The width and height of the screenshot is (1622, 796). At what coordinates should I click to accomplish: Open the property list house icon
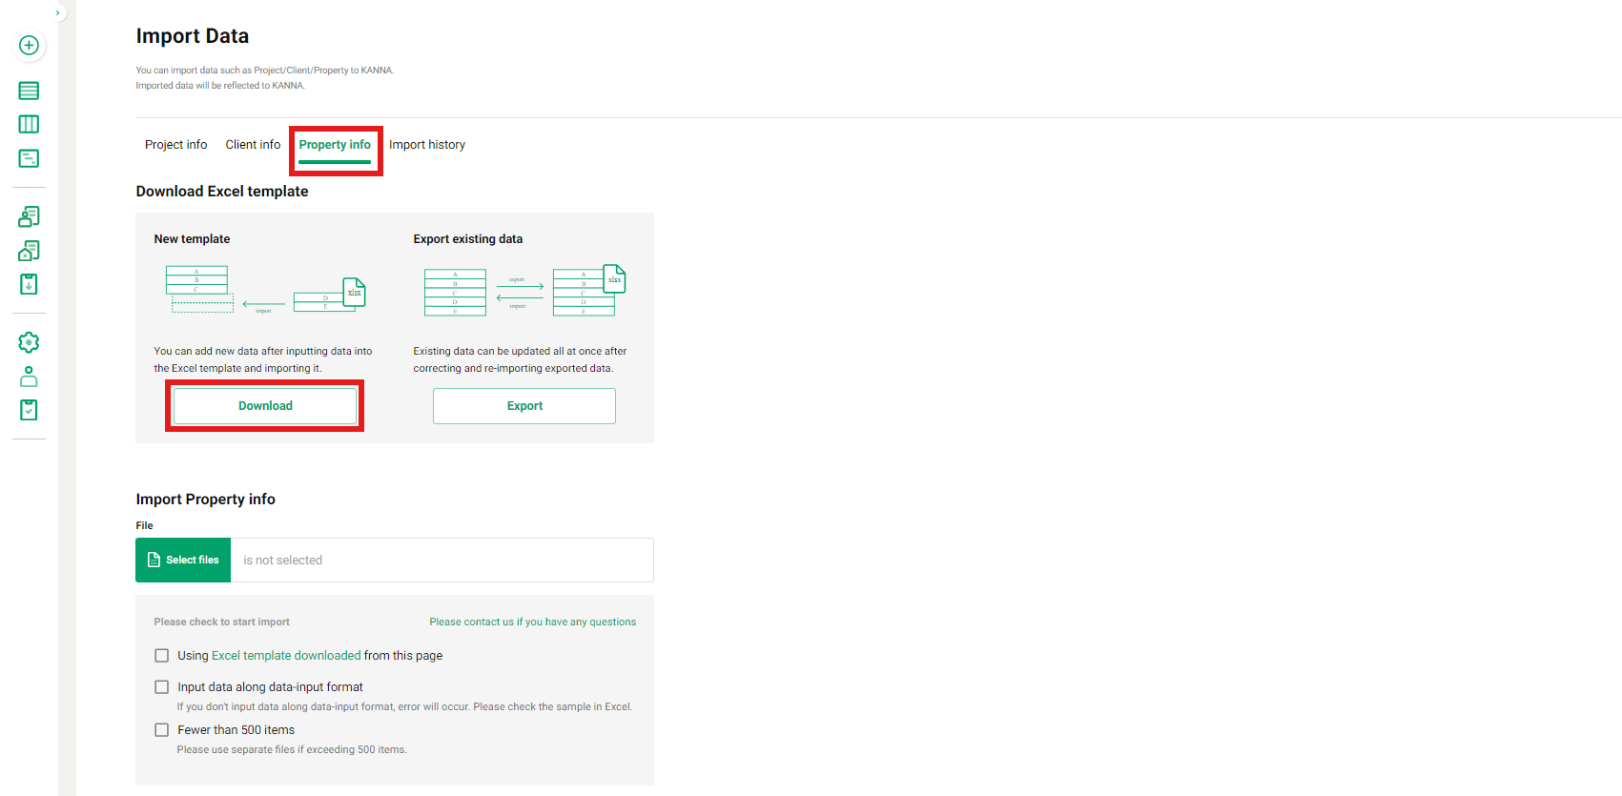[29, 251]
